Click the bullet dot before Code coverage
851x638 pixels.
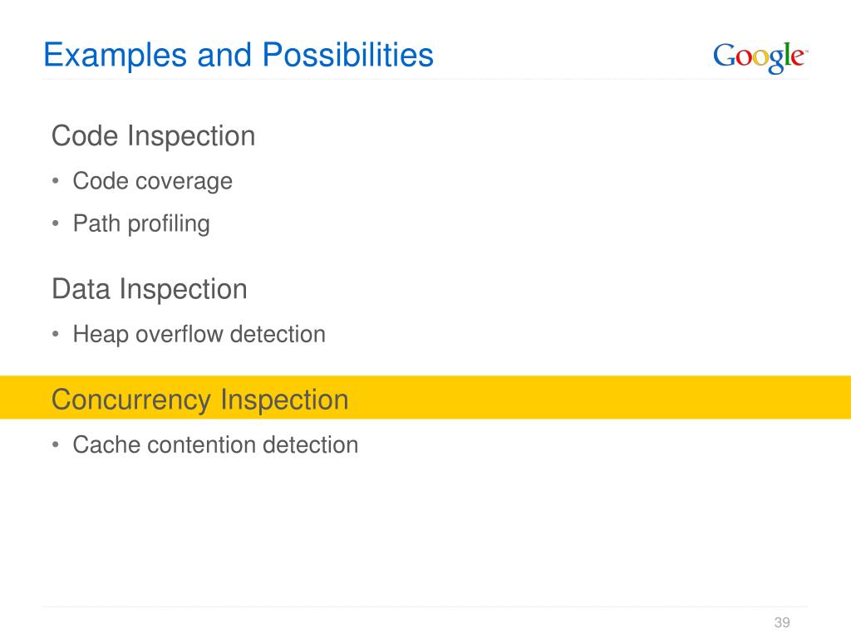(56, 180)
